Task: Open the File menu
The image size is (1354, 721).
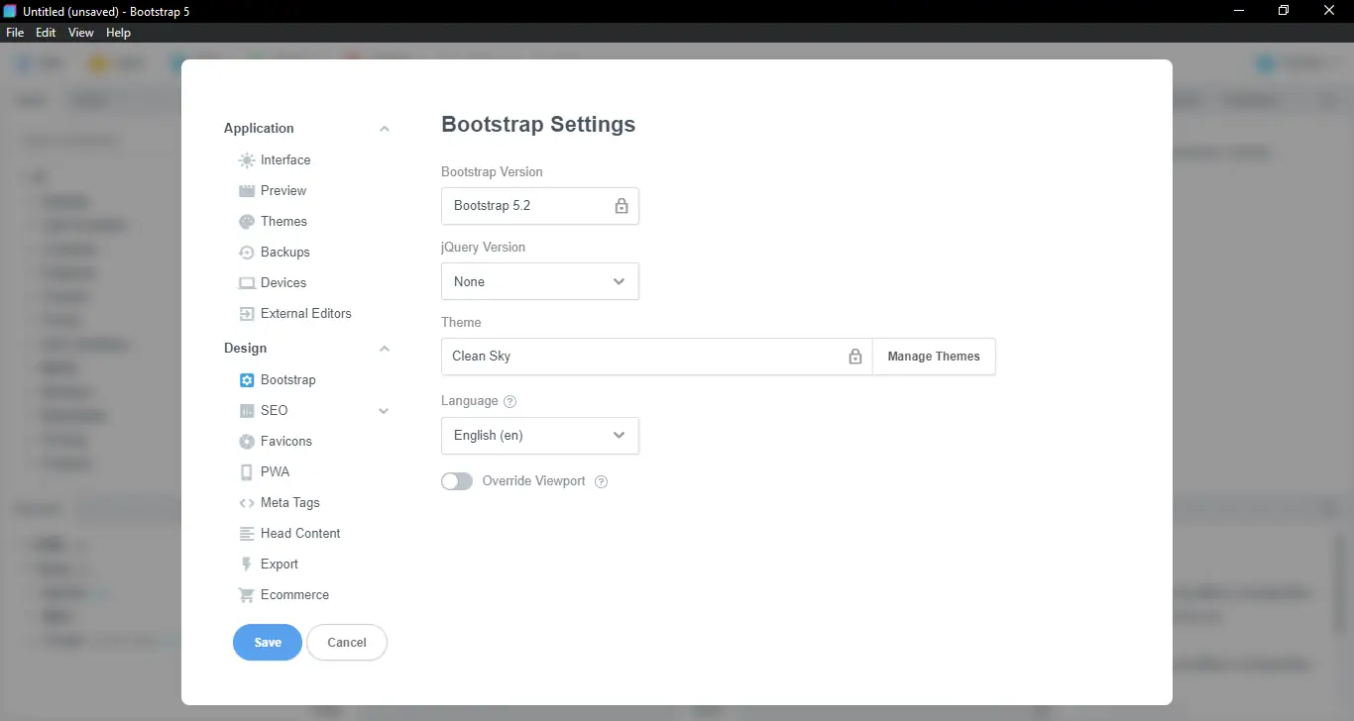Action: pos(15,33)
